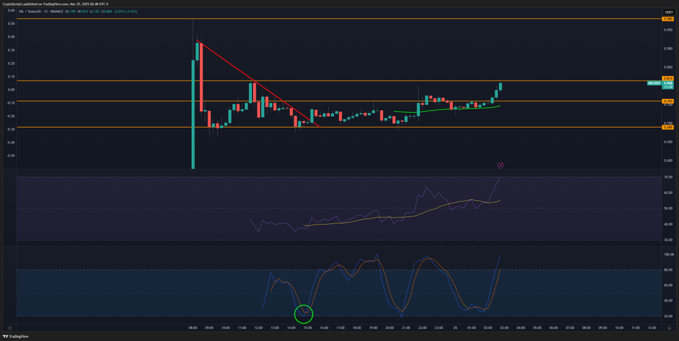Click the 0.850 value on right price scale
The image size is (679, 341).
(667, 67)
